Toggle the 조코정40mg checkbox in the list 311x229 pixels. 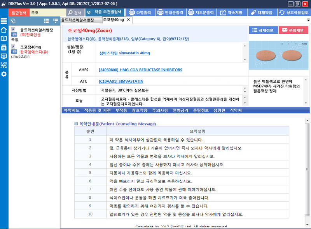[13, 47]
